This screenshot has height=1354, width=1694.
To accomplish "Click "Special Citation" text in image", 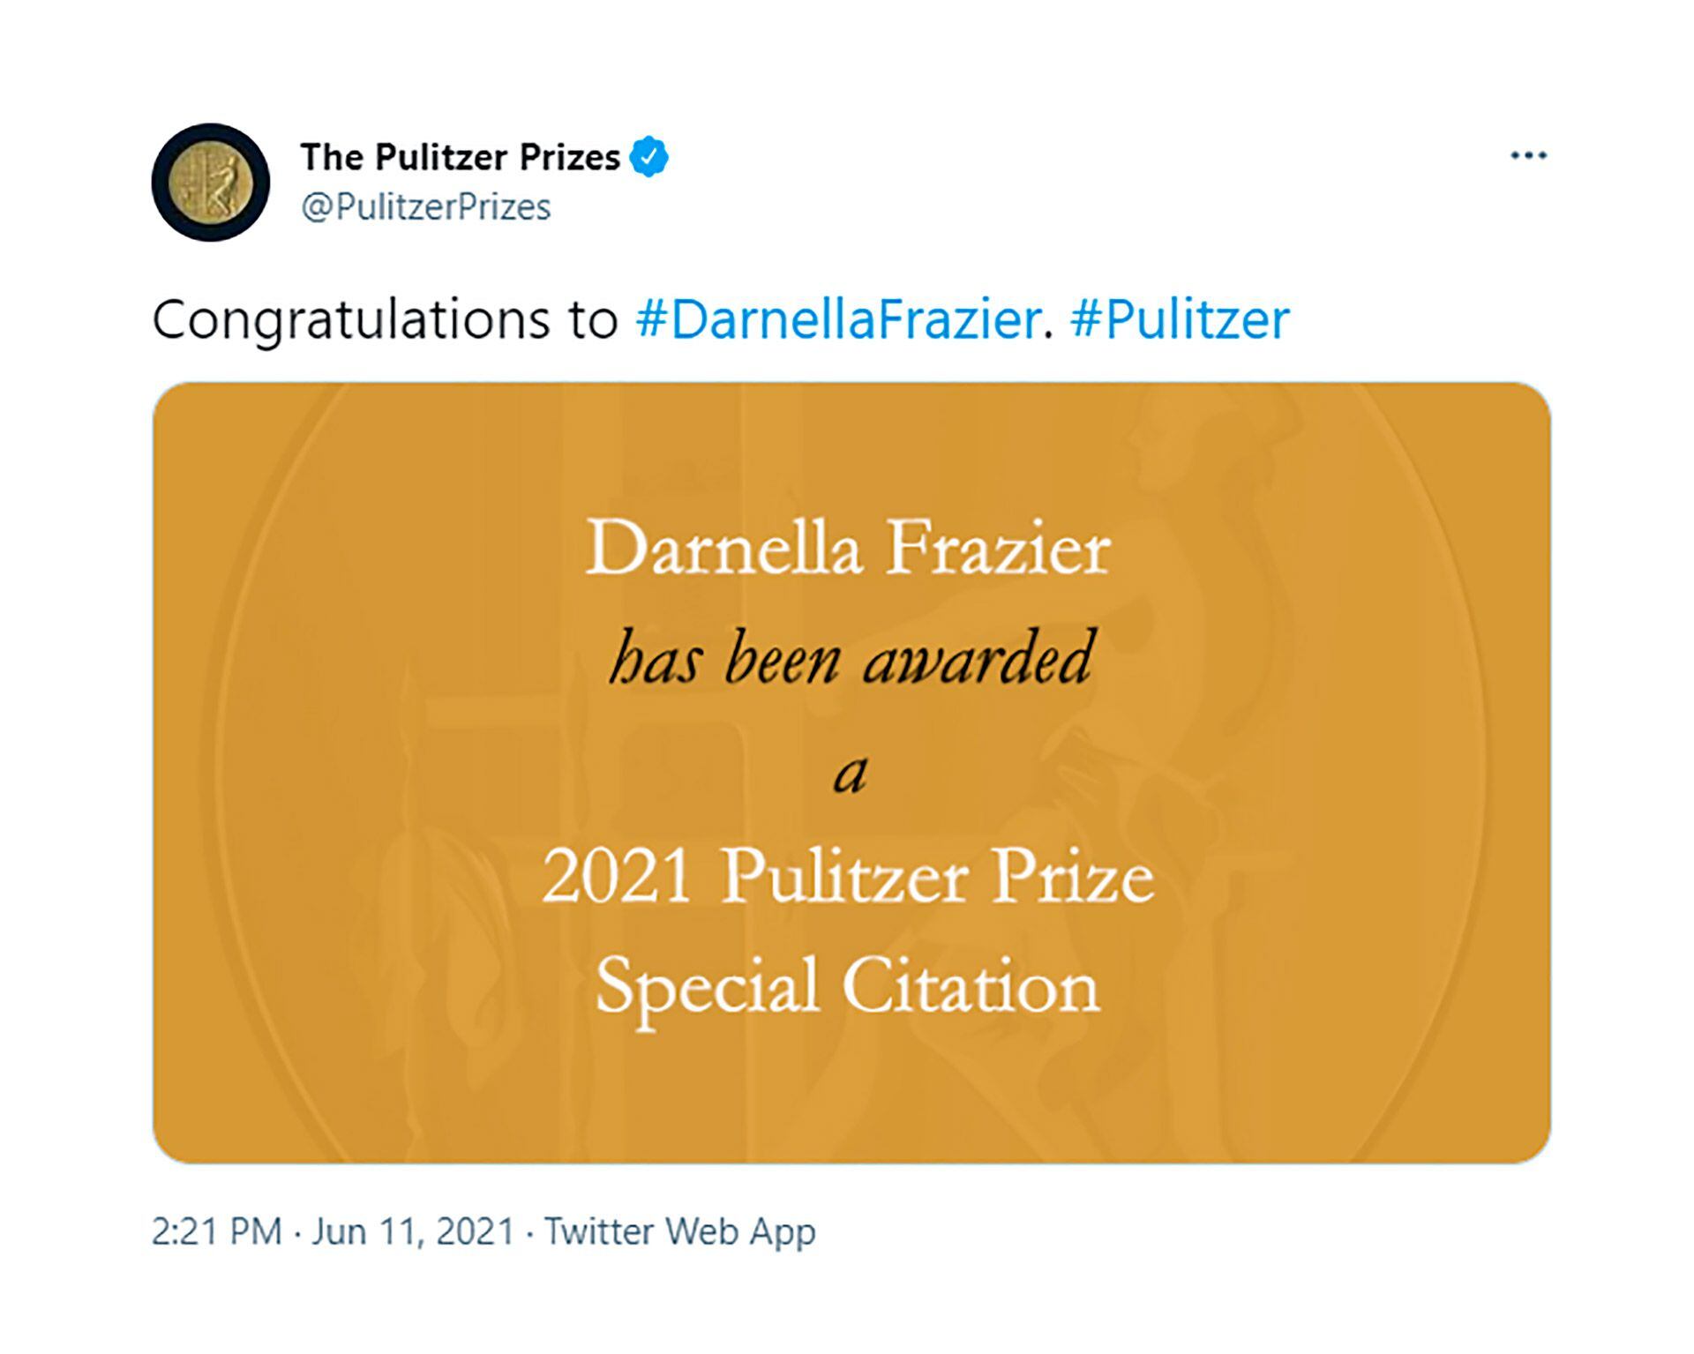I will click(848, 985).
